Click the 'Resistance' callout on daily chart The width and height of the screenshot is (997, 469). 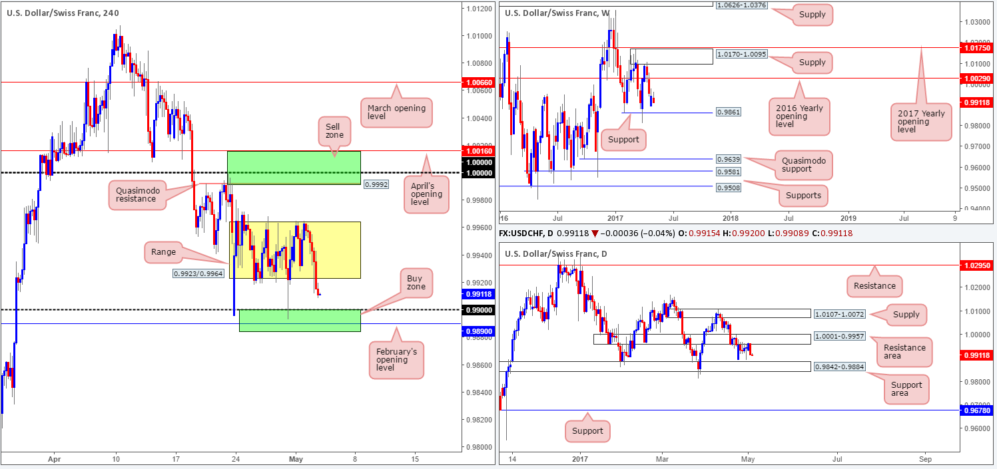coord(875,285)
